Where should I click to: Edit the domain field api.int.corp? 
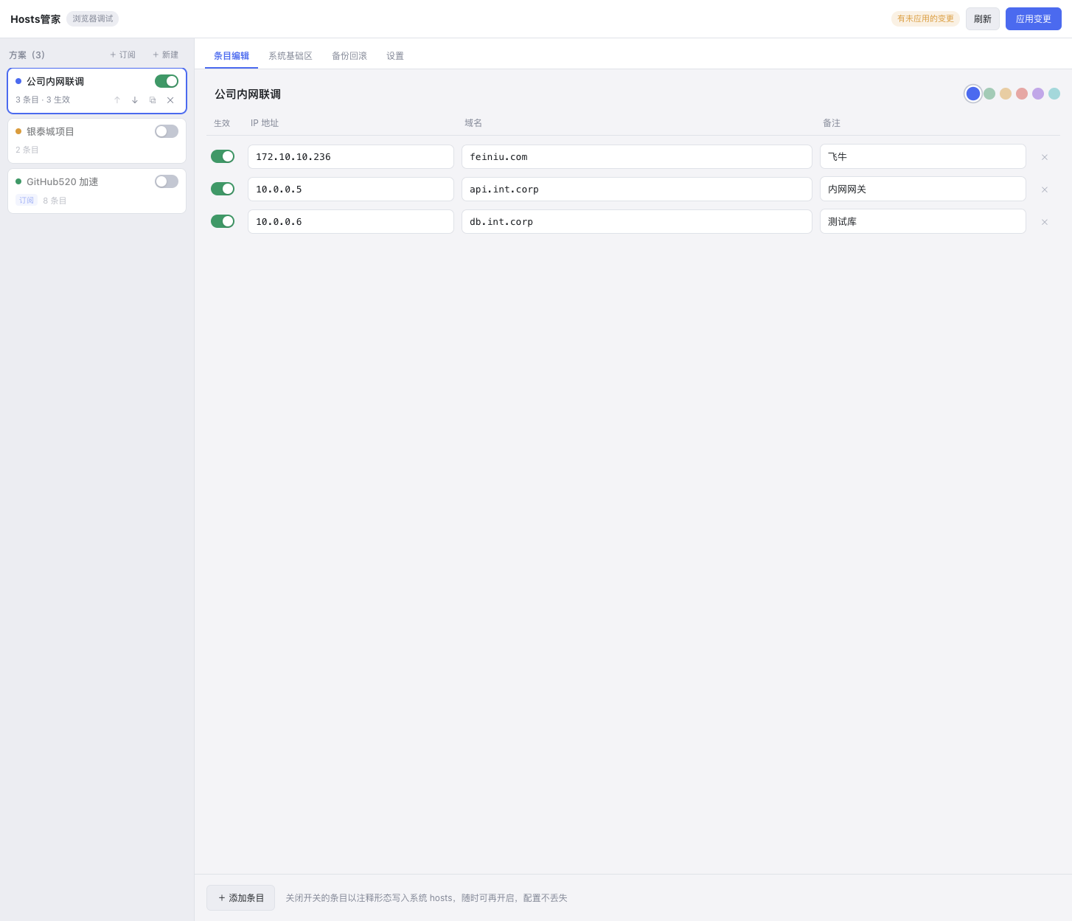[x=637, y=189]
